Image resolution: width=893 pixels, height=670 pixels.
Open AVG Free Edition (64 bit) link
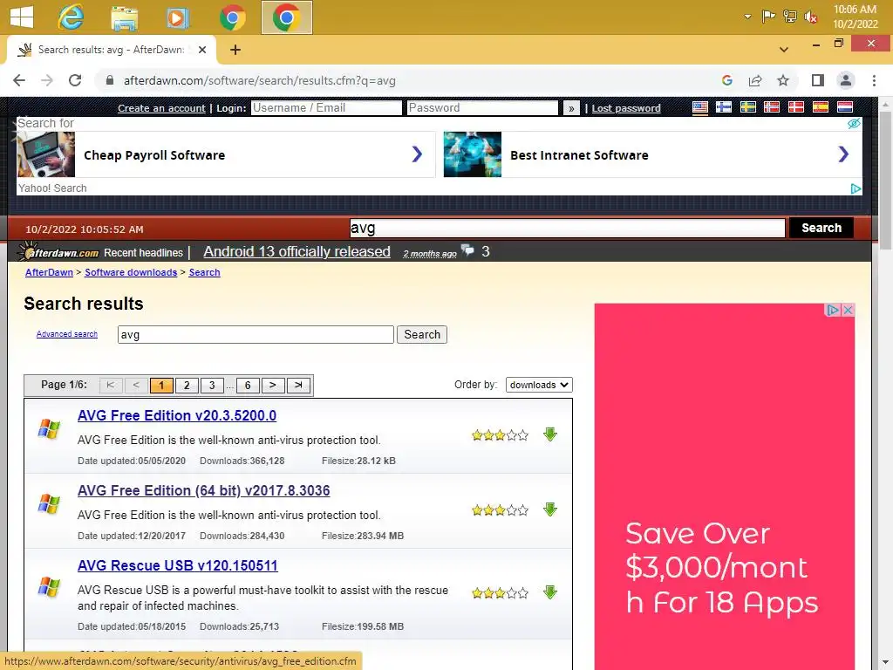(204, 490)
